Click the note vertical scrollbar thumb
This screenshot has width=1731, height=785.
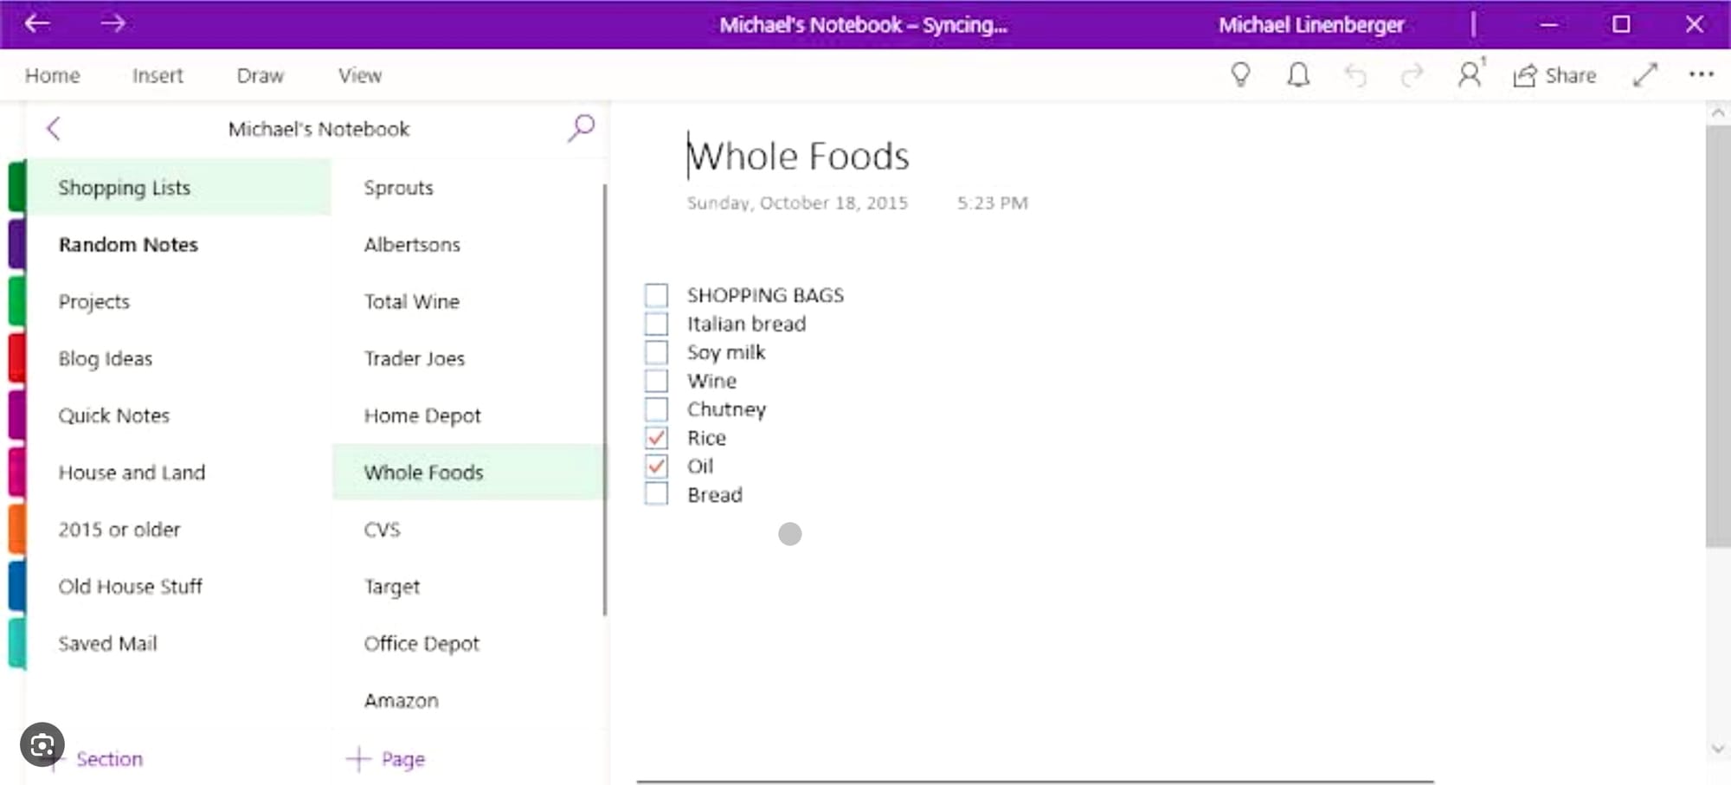pos(1718,337)
